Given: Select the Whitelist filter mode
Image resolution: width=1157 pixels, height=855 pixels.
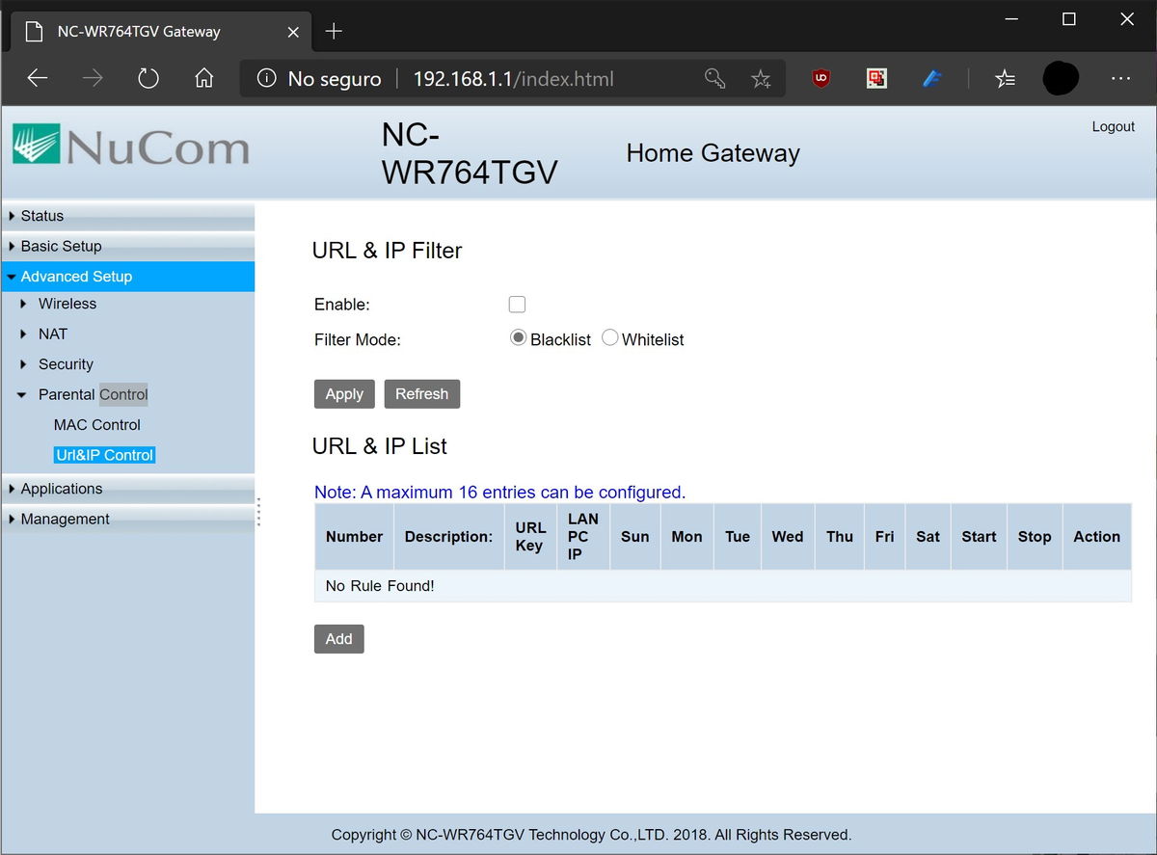Looking at the screenshot, I should pyautogui.click(x=609, y=337).
